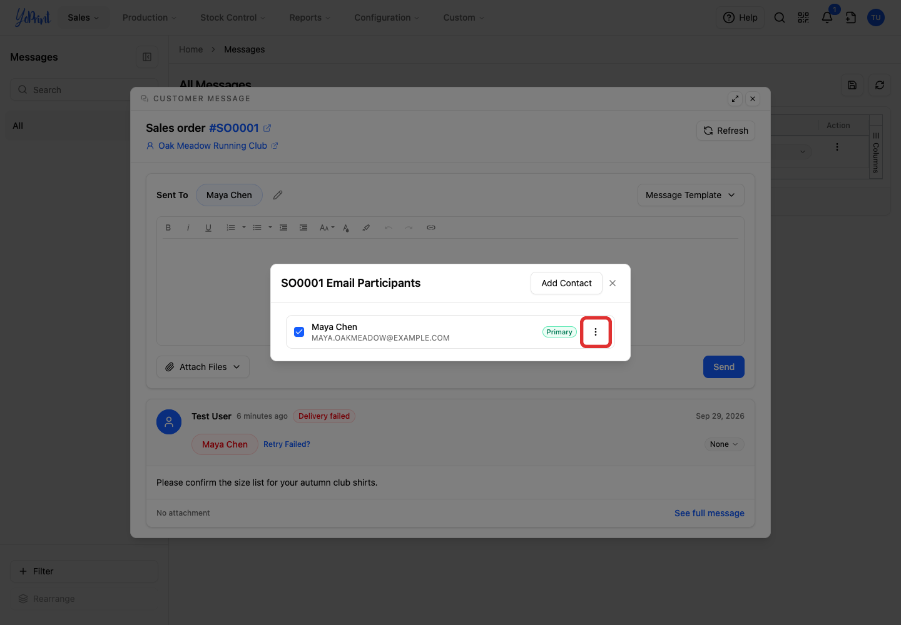
Task: Open the options menu for Maya Chen
Action: (596, 332)
